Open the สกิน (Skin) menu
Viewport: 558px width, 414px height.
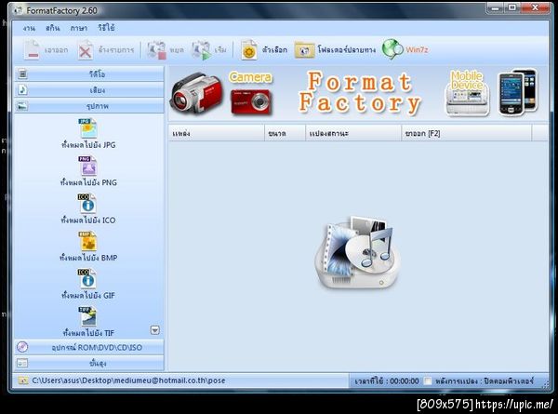pos(53,28)
